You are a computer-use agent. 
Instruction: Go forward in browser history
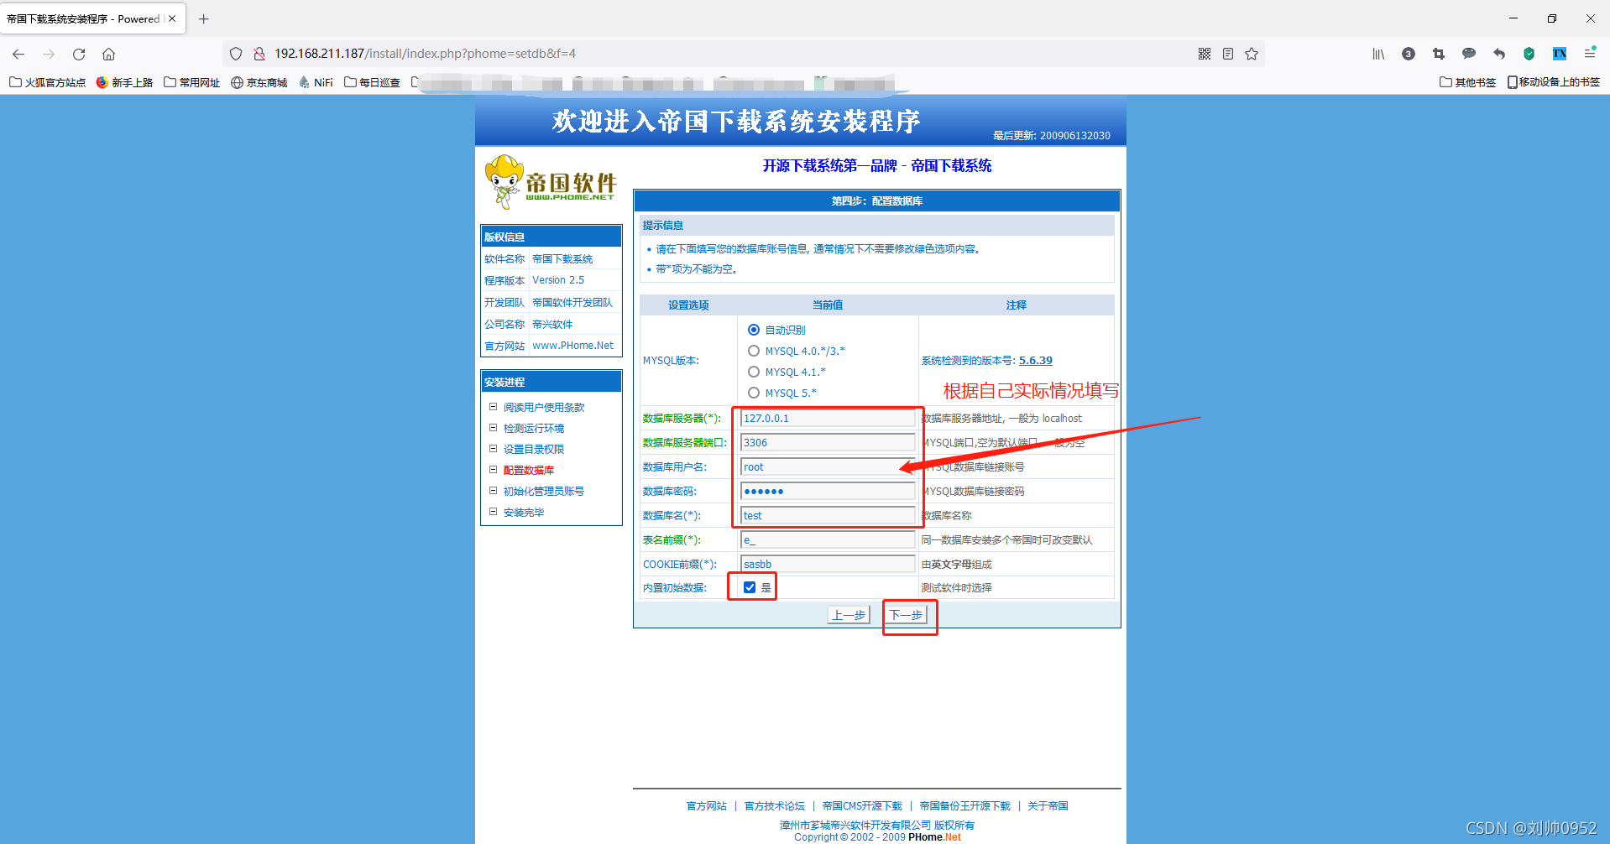click(x=49, y=54)
